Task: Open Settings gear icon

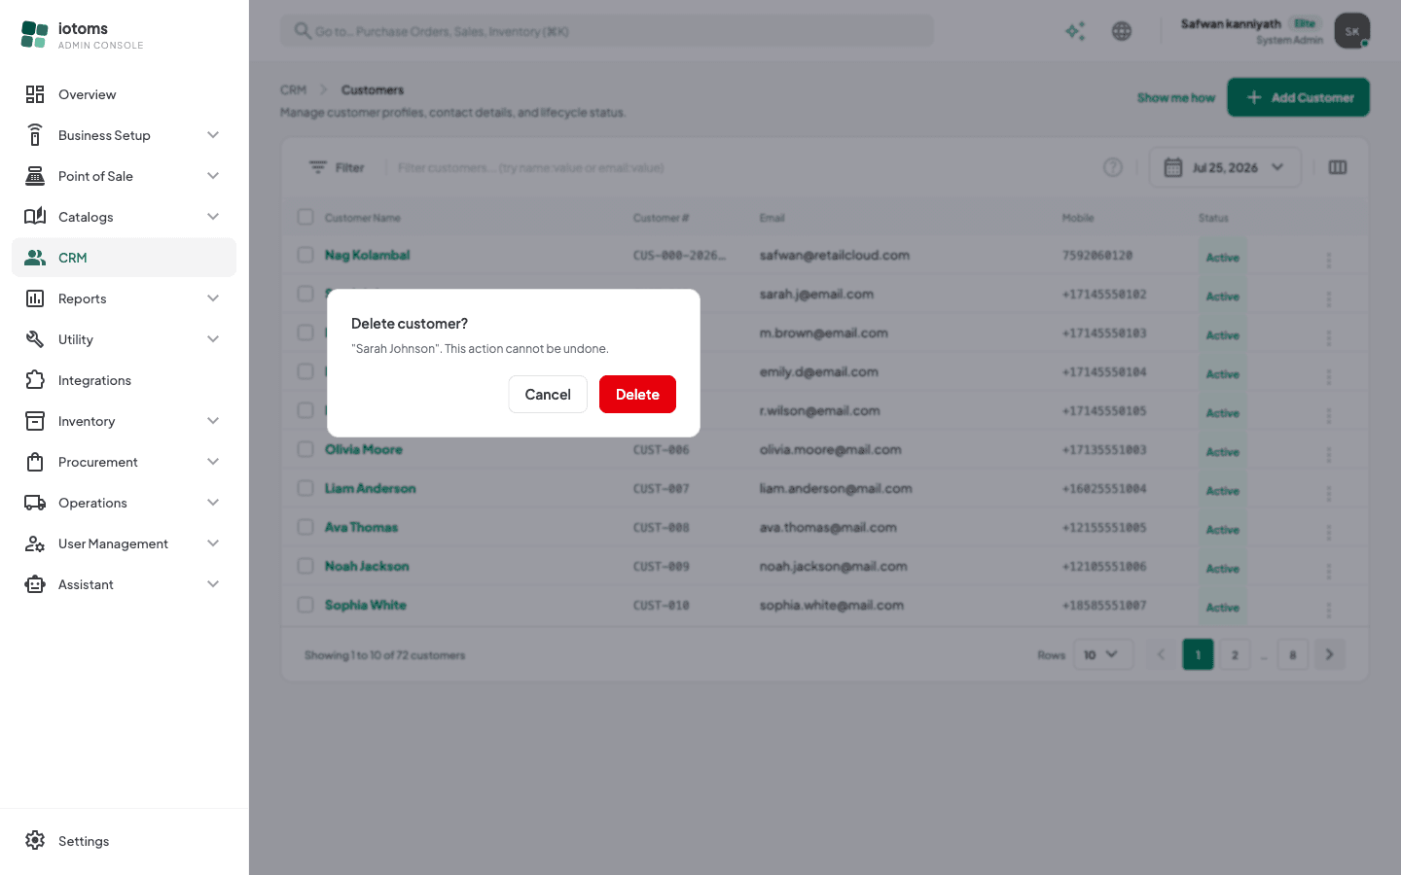Action: 35,841
